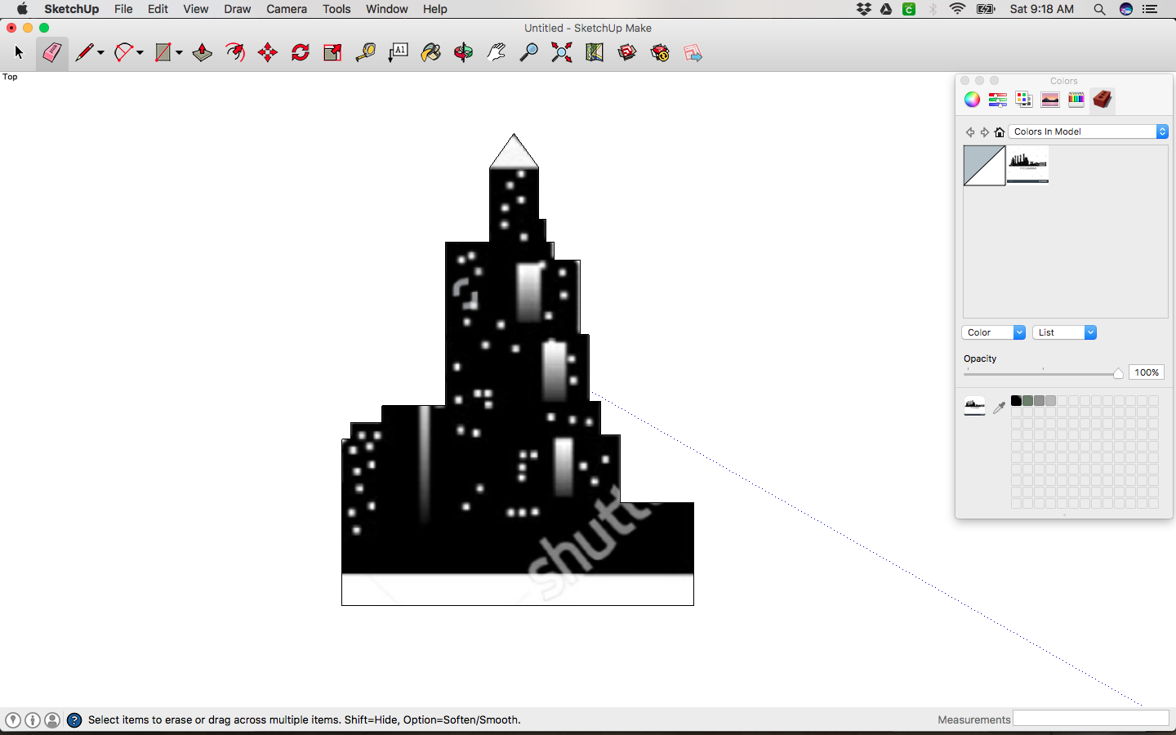Click Zoom Extents tool

[x=562, y=53]
